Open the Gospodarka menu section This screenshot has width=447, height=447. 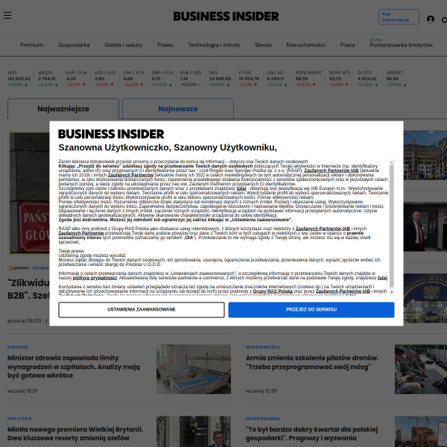[x=74, y=45]
